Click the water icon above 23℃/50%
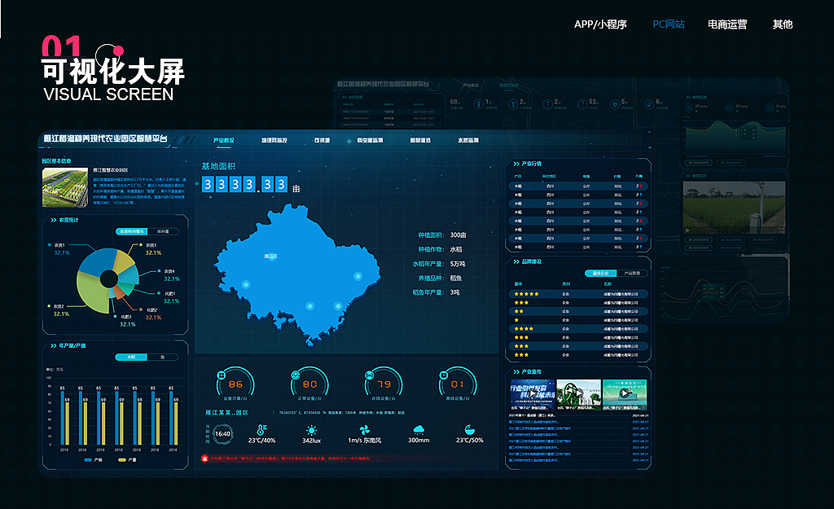 [x=469, y=430]
